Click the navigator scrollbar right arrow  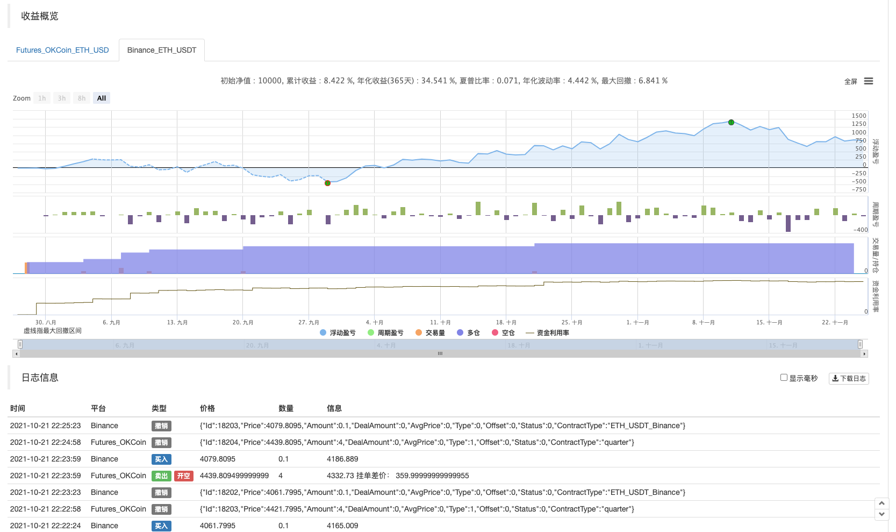[864, 354]
